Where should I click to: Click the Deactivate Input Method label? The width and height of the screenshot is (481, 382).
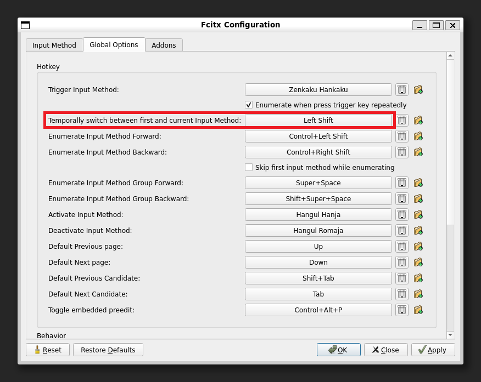point(90,231)
